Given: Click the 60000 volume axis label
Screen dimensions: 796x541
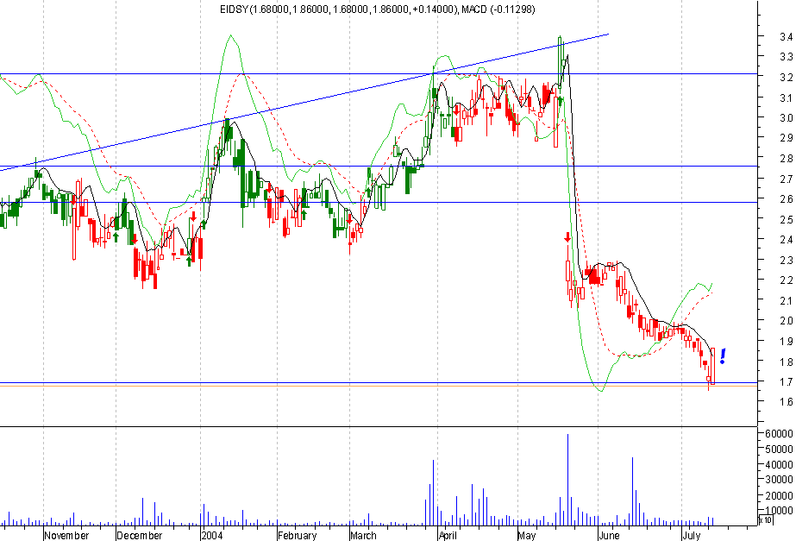Looking at the screenshot, I should click(779, 433).
